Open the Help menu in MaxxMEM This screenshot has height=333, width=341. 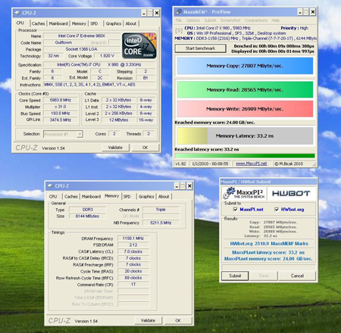[276, 20]
